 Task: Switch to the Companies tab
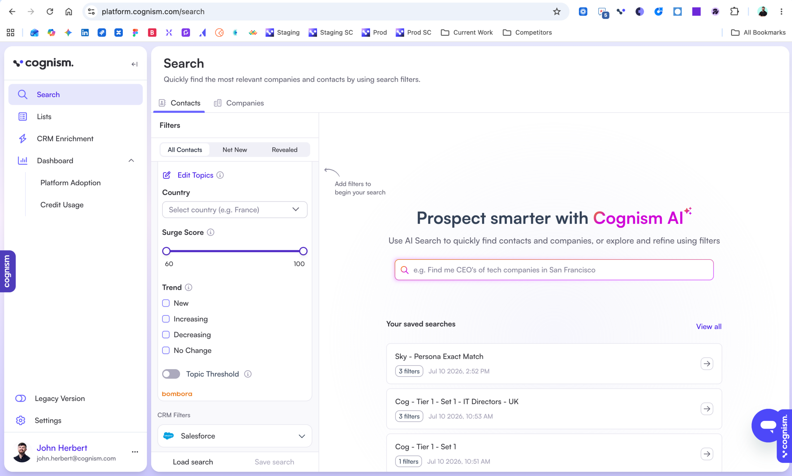click(239, 103)
